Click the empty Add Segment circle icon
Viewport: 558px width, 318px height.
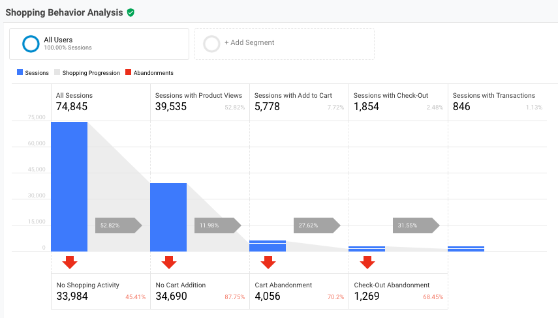[x=211, y=44]
